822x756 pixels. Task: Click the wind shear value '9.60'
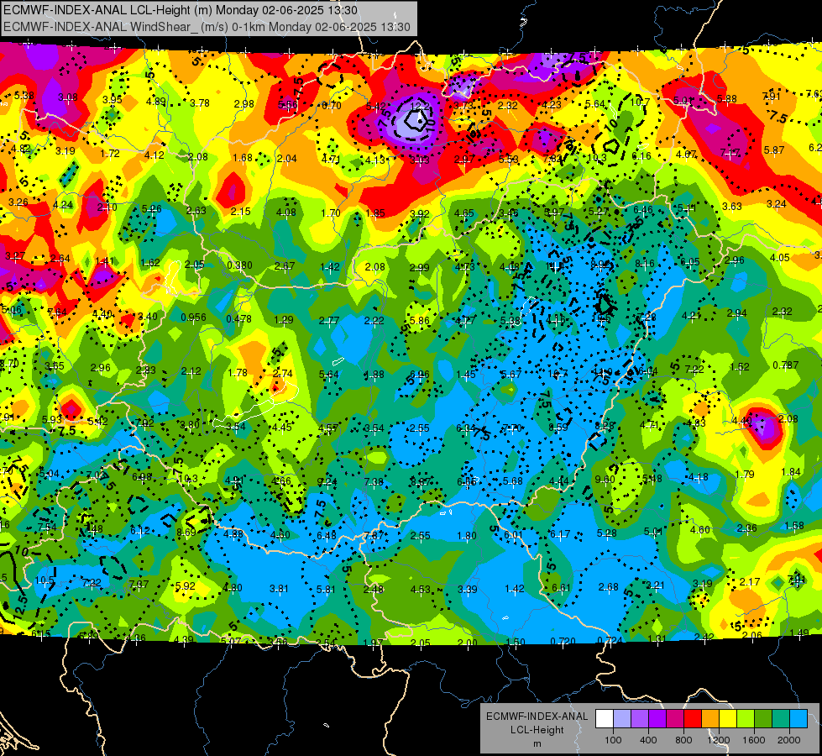click(605, 480)
